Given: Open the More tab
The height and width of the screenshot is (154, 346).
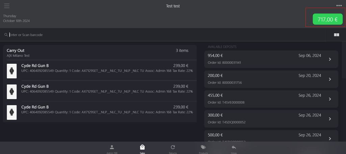Looking at the screenshot, I should 234,149.
